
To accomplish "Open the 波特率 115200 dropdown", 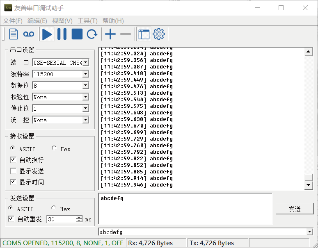I will coord(86,74).
